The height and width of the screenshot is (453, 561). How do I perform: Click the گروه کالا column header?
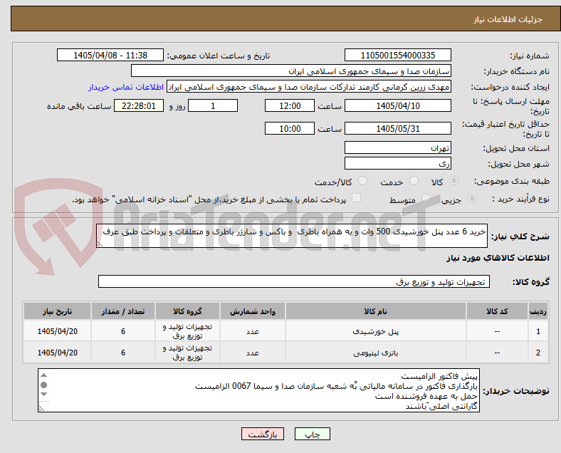tap(187, 311)
